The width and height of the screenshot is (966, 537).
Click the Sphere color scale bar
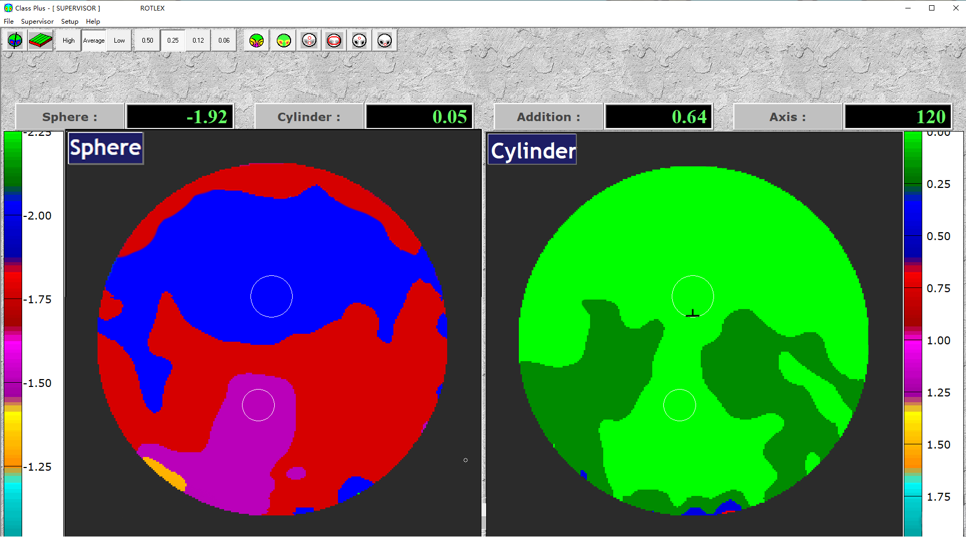point(13,333)
